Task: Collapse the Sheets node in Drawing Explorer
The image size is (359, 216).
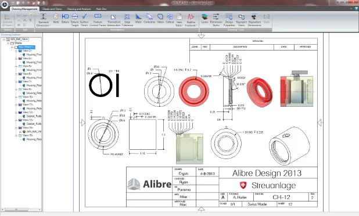Action: click(8, 43)
